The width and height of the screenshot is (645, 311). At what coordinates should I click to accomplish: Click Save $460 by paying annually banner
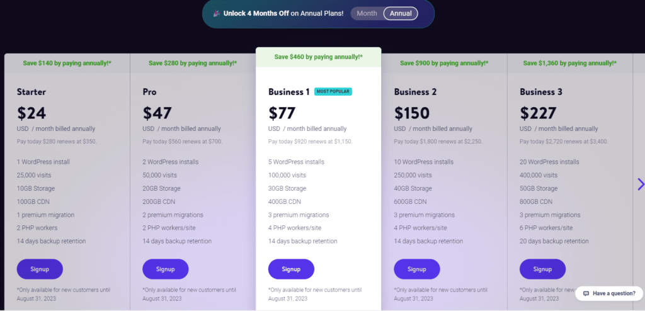tap(318, 57)
